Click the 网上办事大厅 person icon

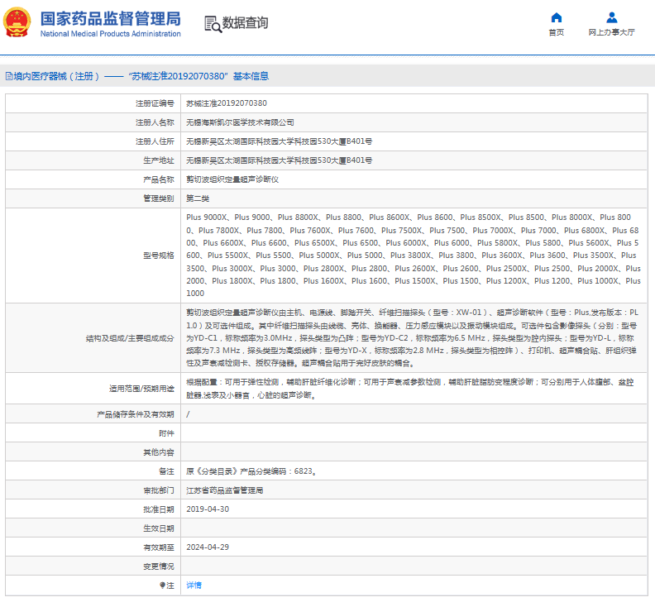(x=611, y=17)
